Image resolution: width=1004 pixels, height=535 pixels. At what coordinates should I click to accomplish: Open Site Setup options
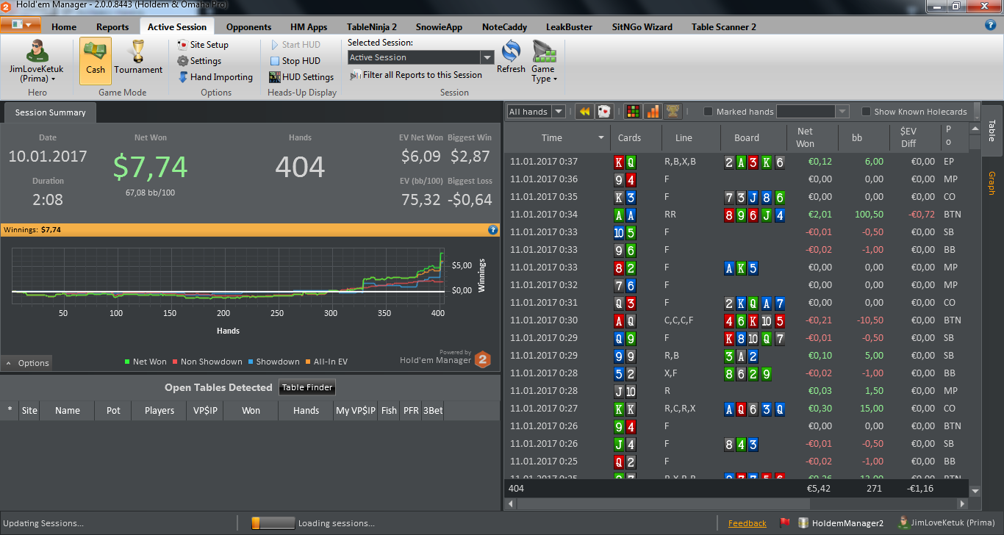204,45
